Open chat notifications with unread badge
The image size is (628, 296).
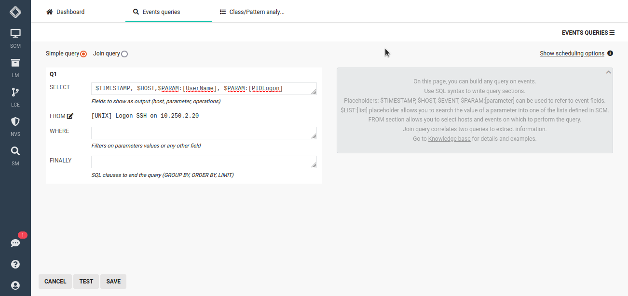point(15,242)
